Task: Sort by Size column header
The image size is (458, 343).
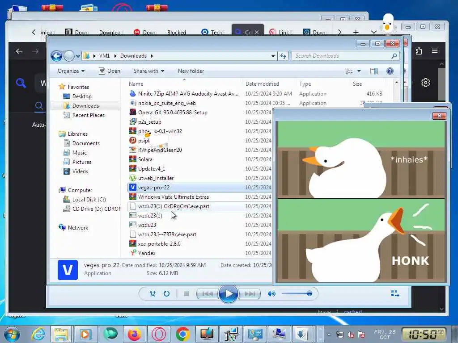Action: pos(357,84)
